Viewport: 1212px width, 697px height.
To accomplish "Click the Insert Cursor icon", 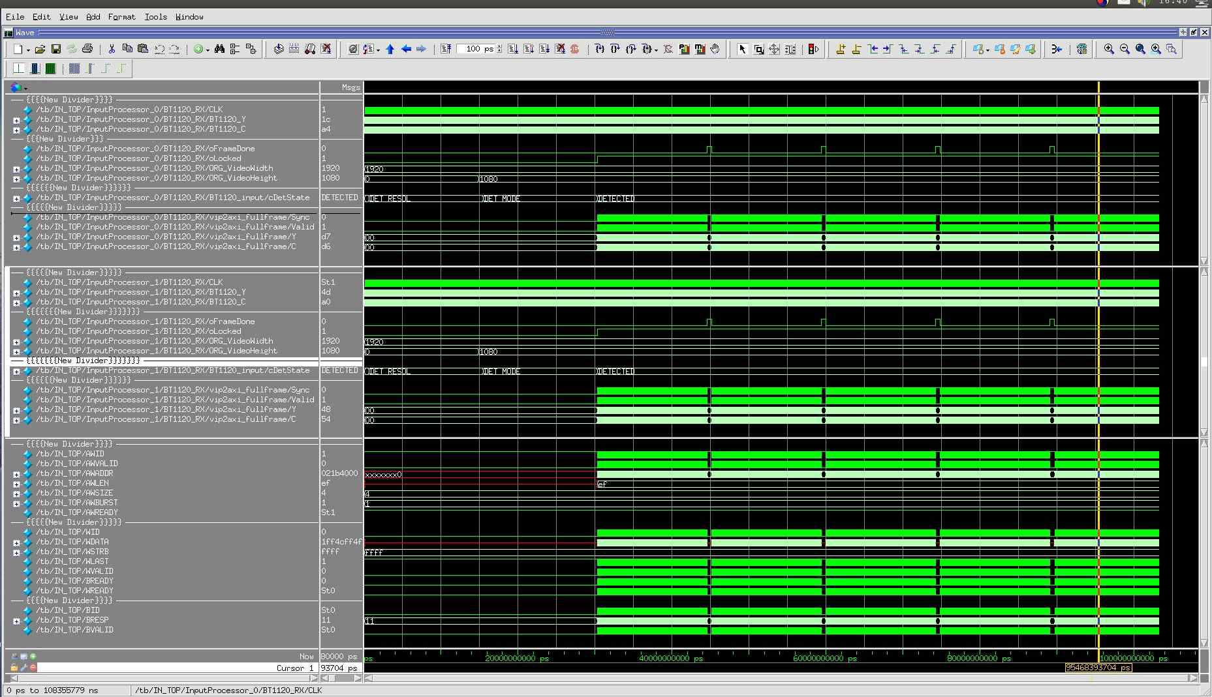I will pos(840,49).
